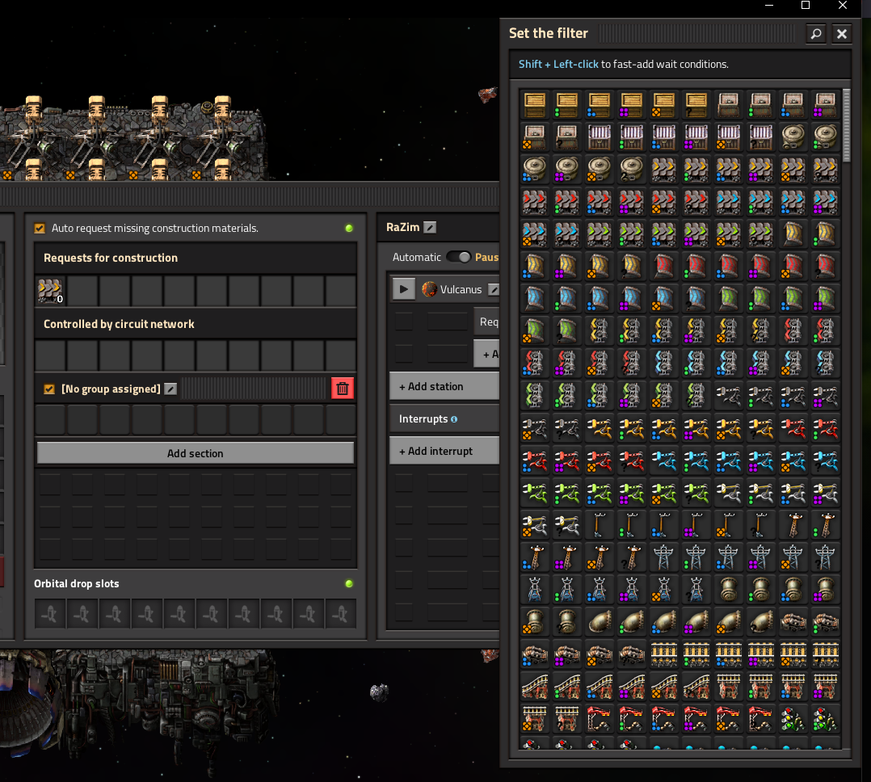Maximize the game window
The height and width of the screenshot is (782, 871).
coord(806,6)
